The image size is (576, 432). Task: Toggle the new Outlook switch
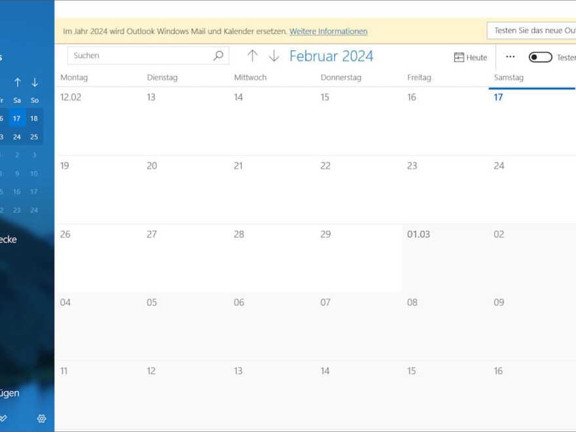tap(541, 58)
